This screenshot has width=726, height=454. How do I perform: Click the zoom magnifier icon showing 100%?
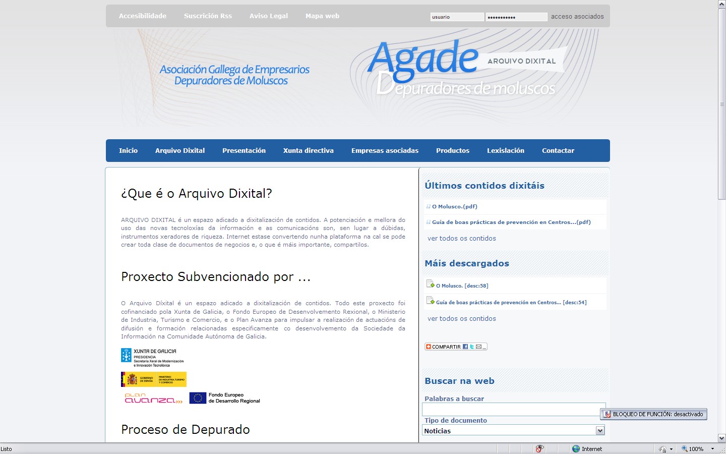click(685, 449)
